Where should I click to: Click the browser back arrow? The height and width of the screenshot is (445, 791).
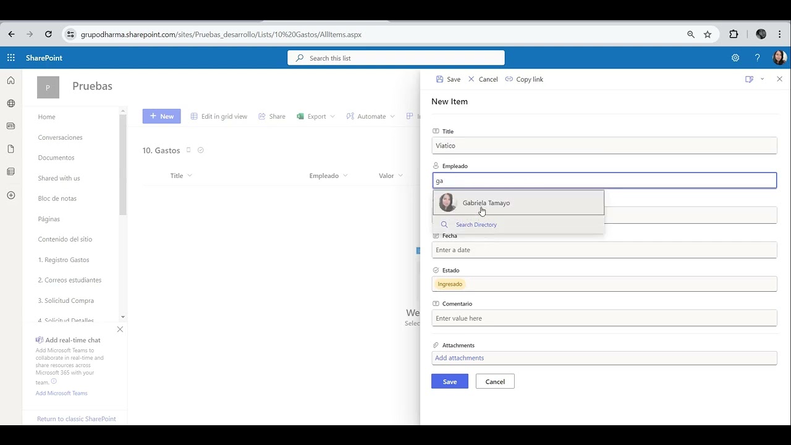point(11,35)
